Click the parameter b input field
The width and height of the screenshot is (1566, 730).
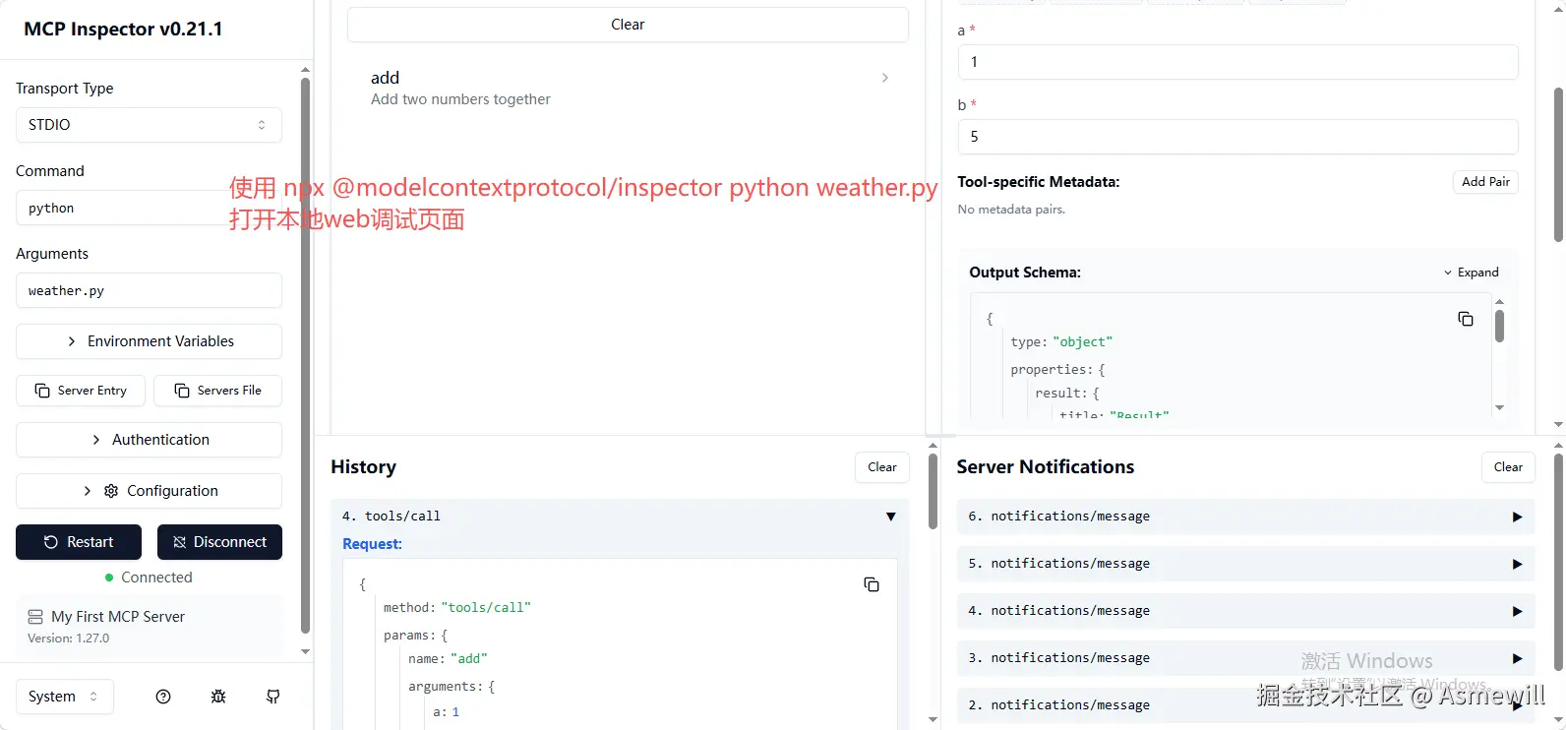point(1236,137)
